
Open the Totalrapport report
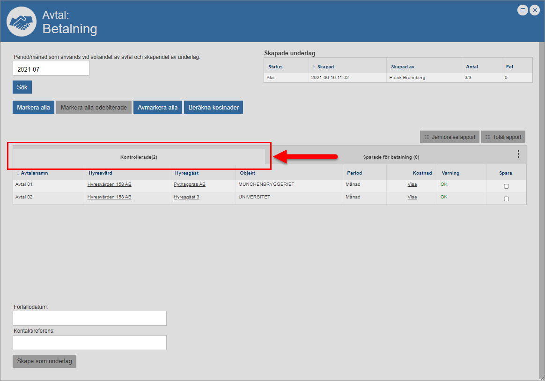(x=503, y=137)
